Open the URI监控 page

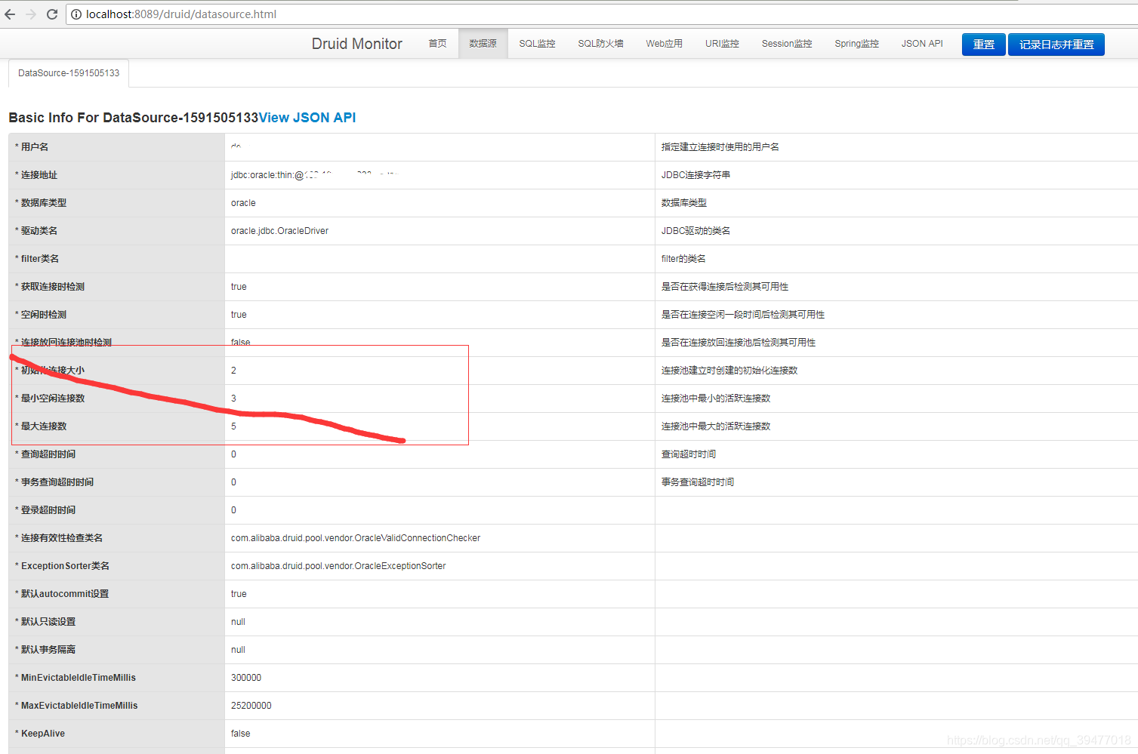point(723,44)
